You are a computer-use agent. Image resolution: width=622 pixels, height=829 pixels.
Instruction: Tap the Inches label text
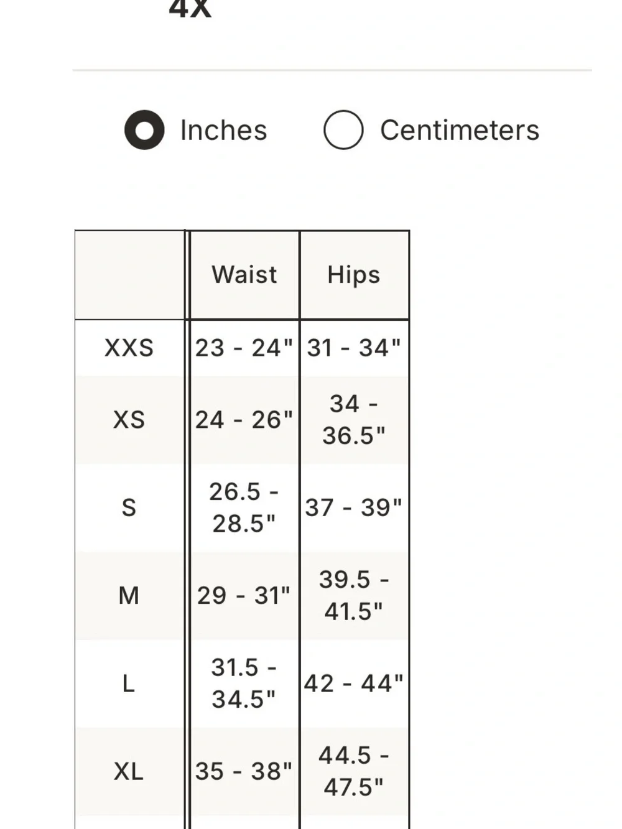[x=224, y=131]
